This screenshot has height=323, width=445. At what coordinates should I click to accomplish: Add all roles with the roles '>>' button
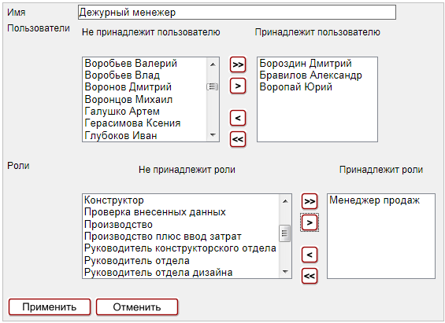[310, 201]
